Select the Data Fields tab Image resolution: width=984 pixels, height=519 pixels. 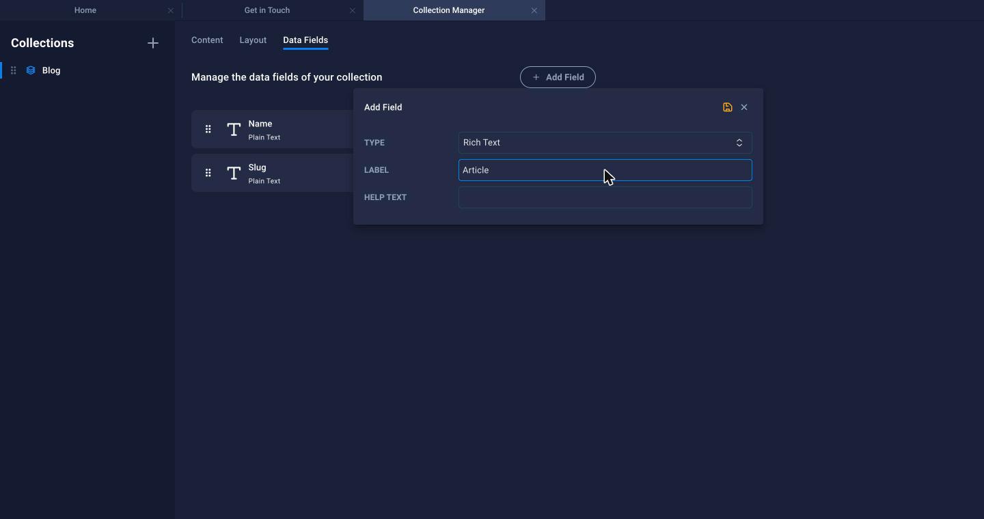pos(305,40)
